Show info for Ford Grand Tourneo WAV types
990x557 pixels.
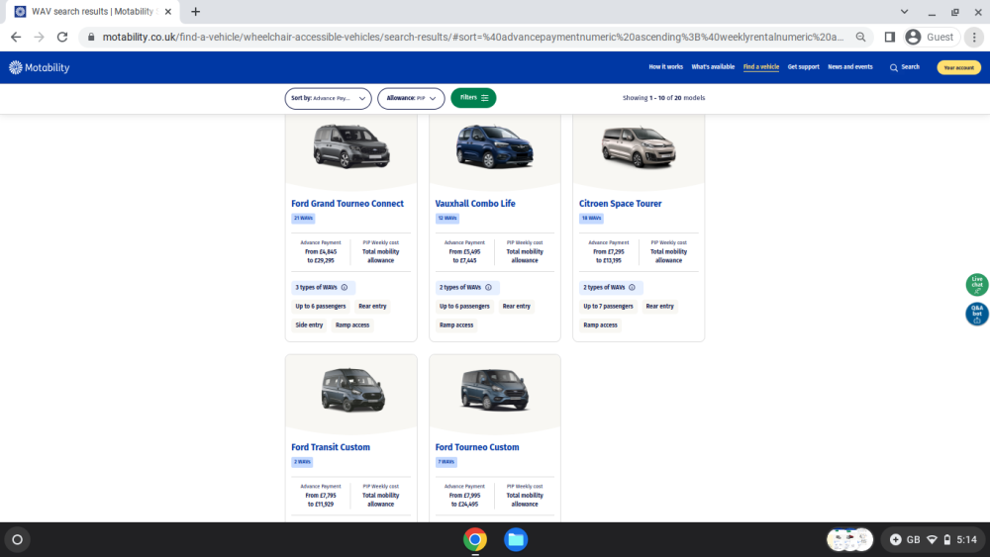pyautogui.click(x=345, y=288)
